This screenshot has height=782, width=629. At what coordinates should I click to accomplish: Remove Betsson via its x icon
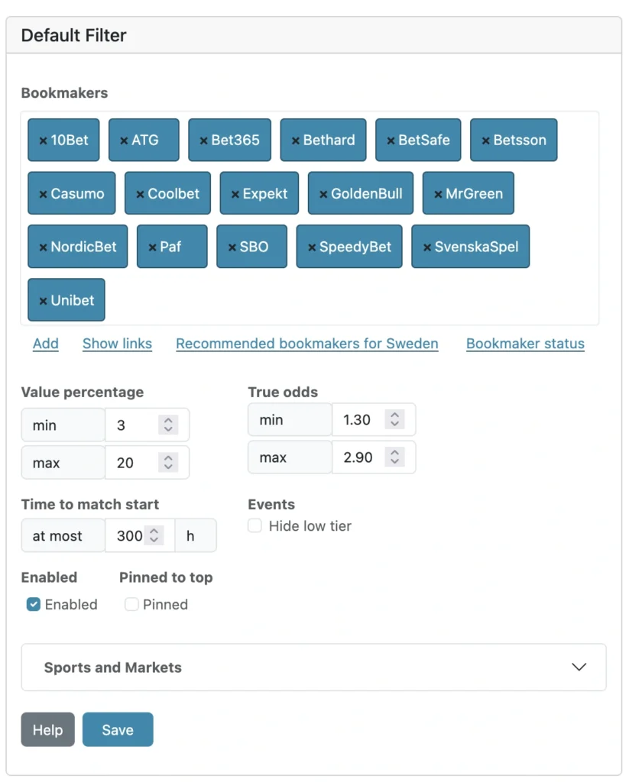486,141
